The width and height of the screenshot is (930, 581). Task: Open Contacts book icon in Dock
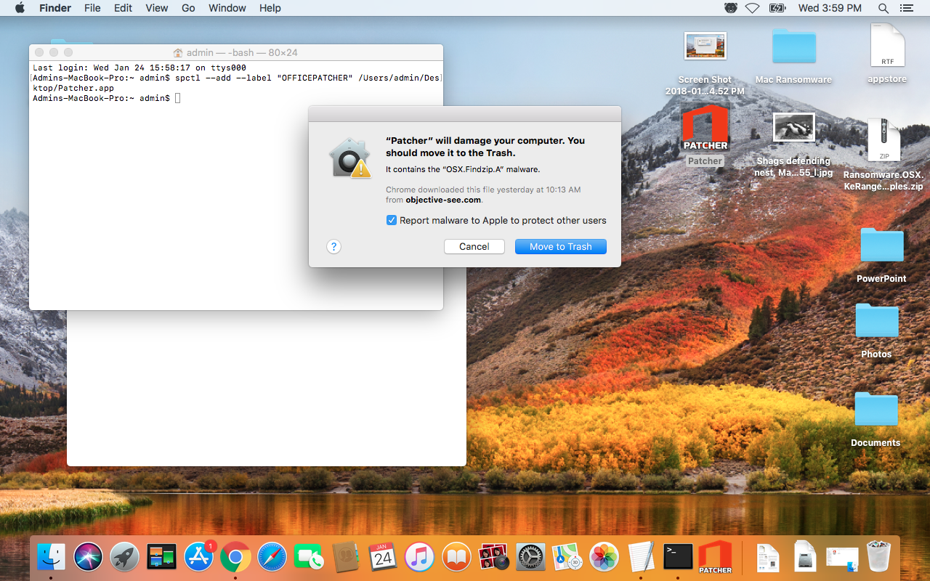click(346, 557)
